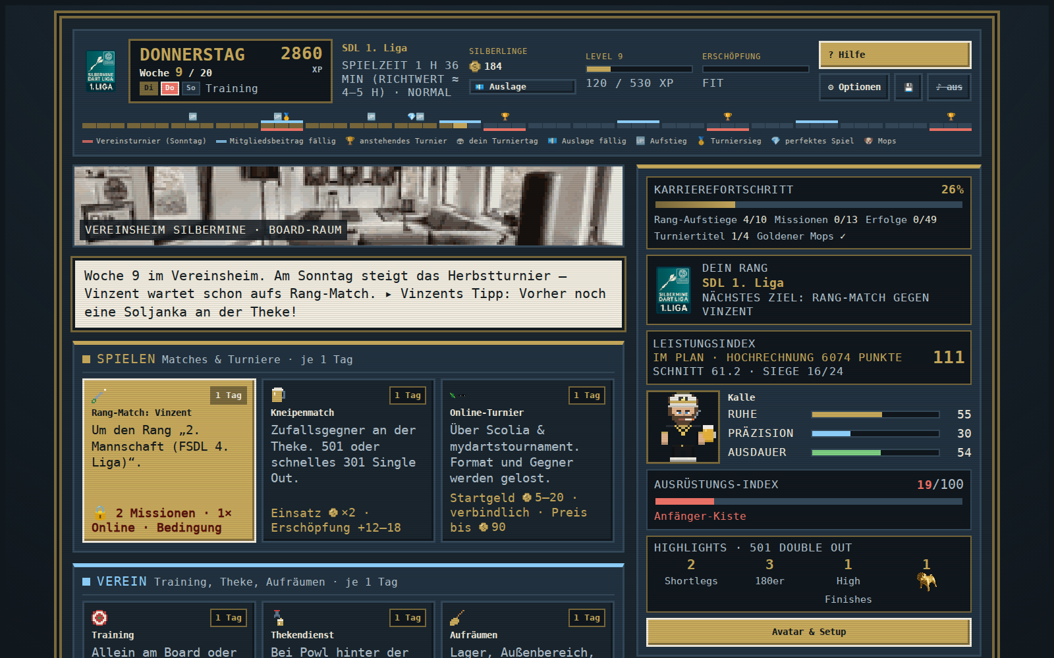Open the Optionen menu
This screenshot has height=658, width=1054.
coord(854,87)
